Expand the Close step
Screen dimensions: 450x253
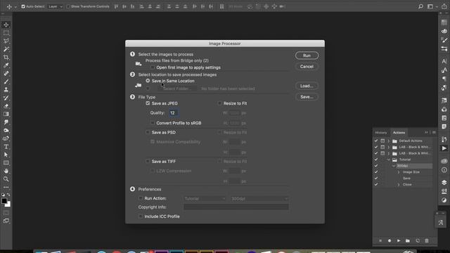(x=399, y=185)
